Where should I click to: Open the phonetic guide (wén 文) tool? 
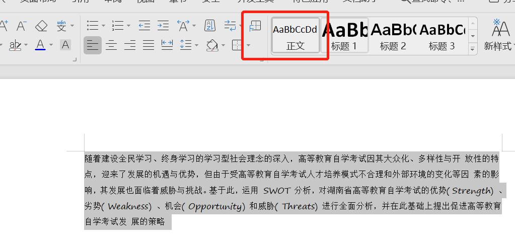point(61,26)
